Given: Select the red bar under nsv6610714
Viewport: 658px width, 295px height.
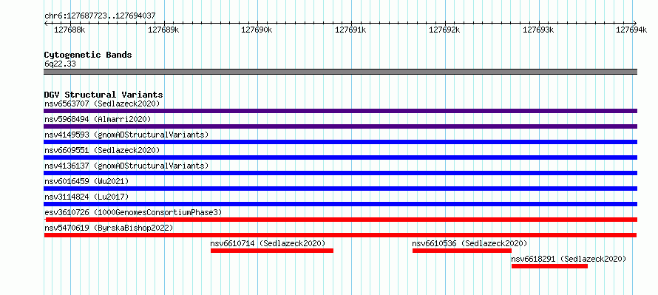Looking at the screenshot, I should tap(272, 251).
